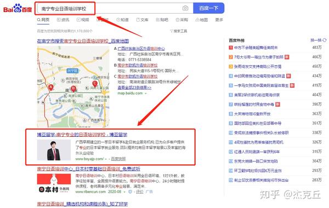Screen dimensions: 329x208
Task: Click the 新 badge on the 390万 row
Action: [x=277, y=105]
